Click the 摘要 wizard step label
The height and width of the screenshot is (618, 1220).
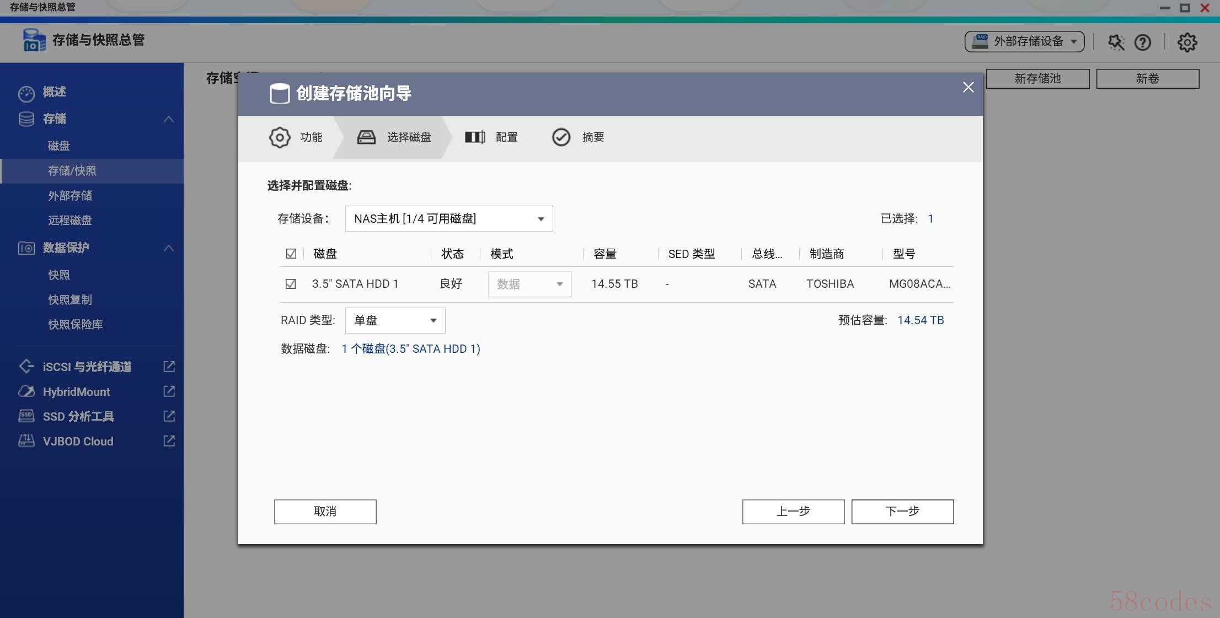click(x=593, y=137)
